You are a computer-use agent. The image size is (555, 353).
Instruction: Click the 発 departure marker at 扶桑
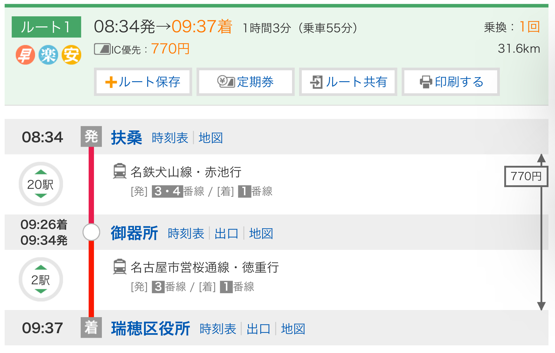point(91,136)
